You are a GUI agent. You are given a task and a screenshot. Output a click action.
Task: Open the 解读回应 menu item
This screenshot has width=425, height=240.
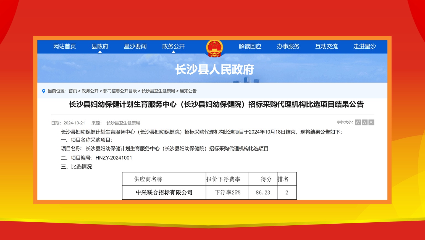coord(250,46)
